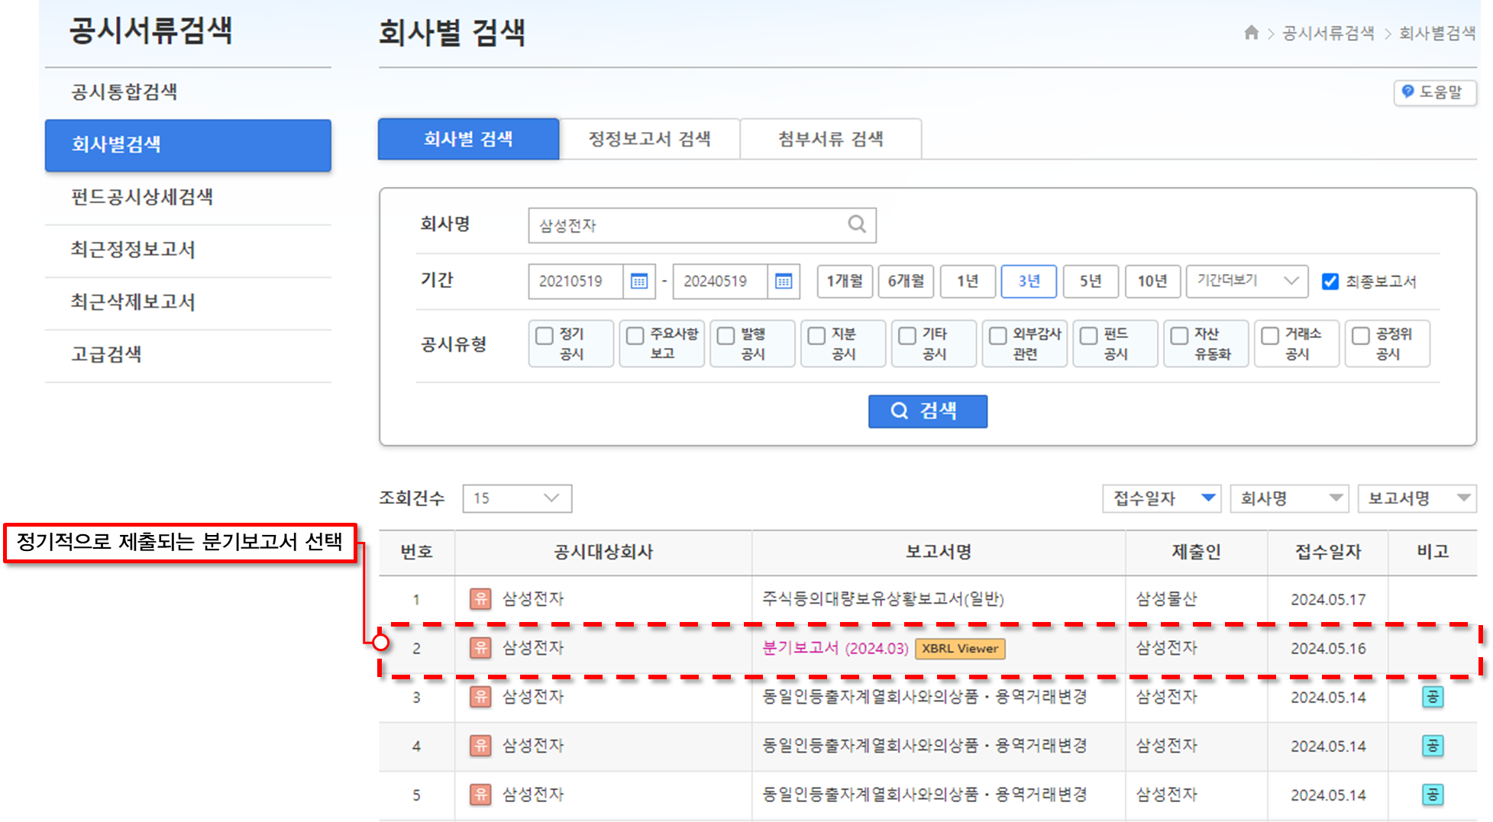Click the blue 검색 button
Image resolution: width=1493 pixels, height=822 pixels.
[x=928, y=411]
